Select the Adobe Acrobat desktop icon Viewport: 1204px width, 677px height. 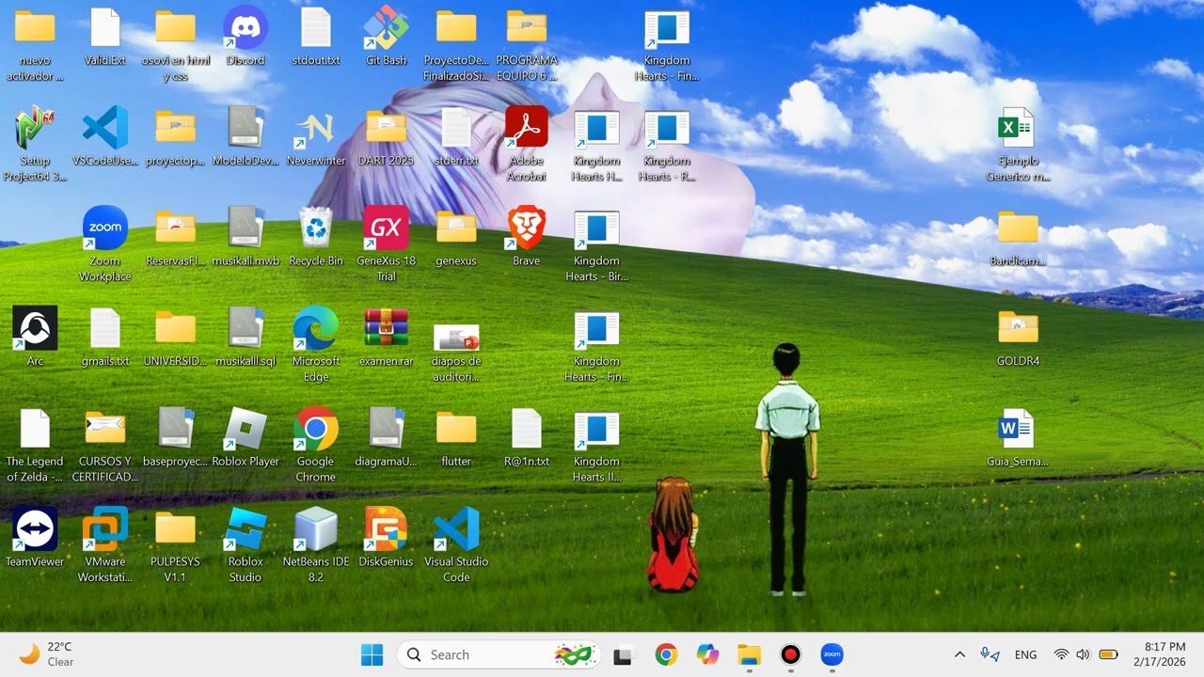point(526,145)
